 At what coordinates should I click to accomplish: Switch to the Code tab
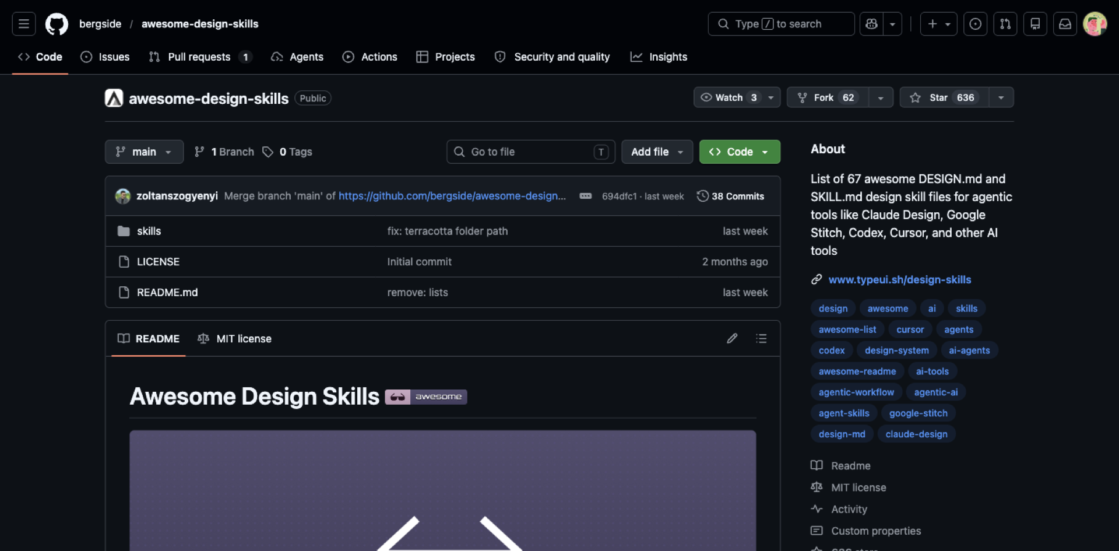pos(40,57)
